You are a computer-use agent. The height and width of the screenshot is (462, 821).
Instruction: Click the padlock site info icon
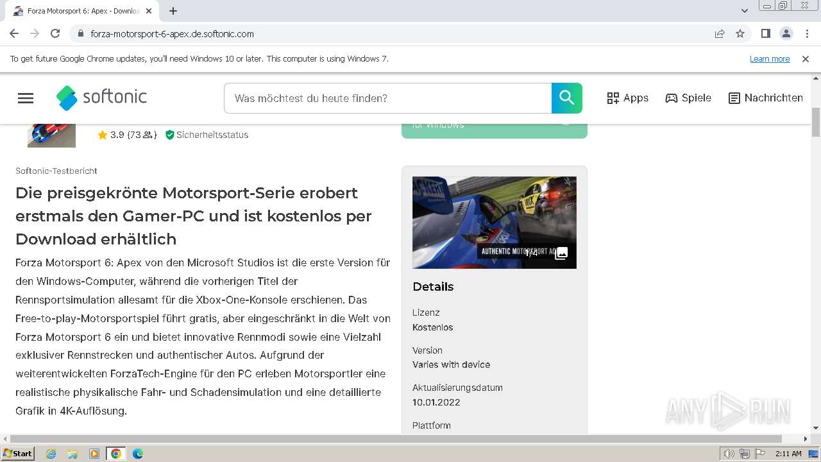click(80, 33)
